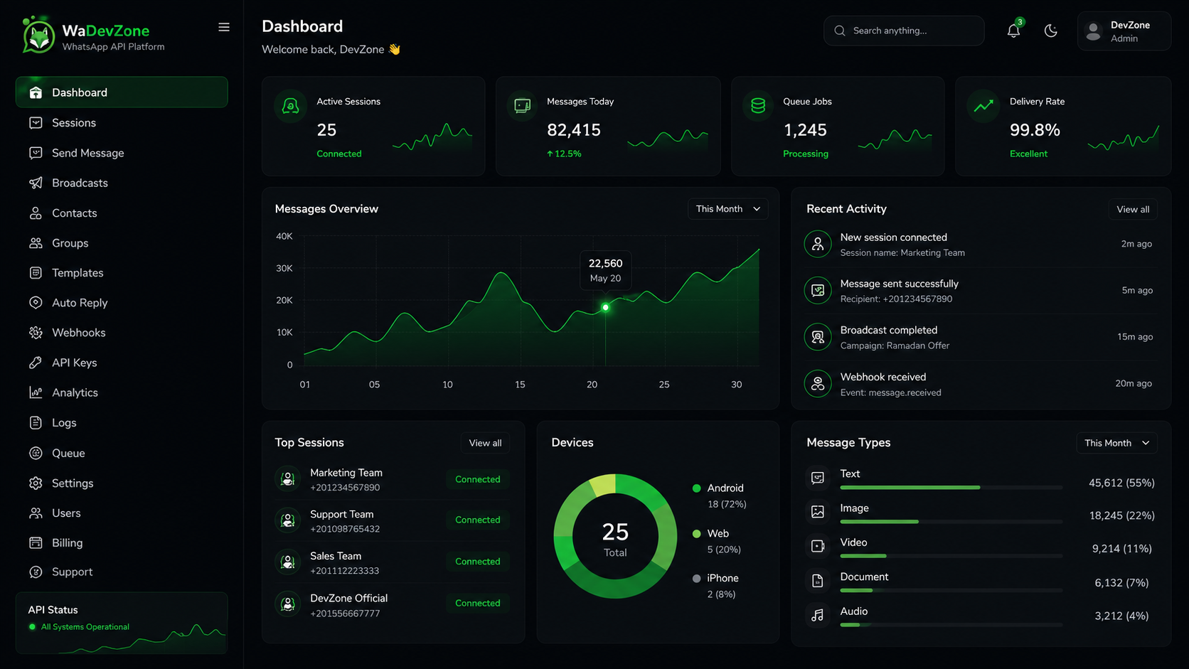Open Templates page
The image size is (1189, 669).
coord(122,273)
